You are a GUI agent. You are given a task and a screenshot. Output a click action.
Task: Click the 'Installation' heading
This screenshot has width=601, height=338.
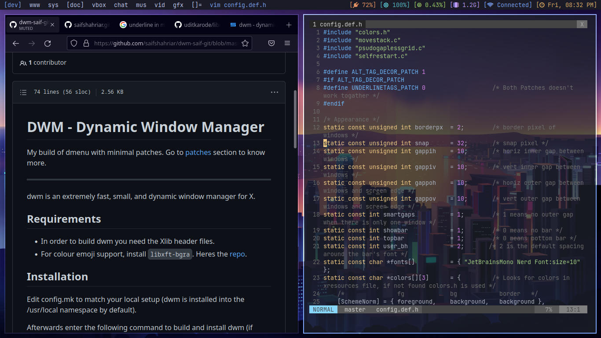[57, 276]
